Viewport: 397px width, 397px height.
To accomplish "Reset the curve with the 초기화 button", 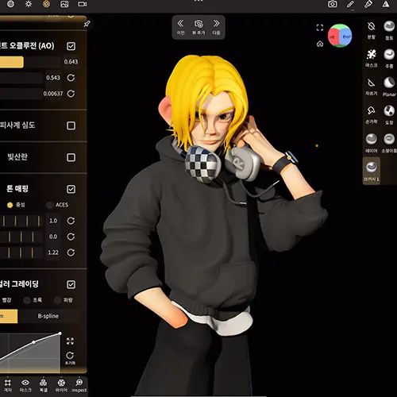I will click(x=70, y=358).
